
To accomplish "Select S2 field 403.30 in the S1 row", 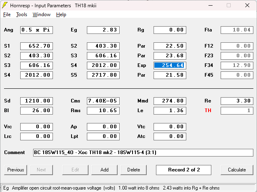I will [103, 46].
